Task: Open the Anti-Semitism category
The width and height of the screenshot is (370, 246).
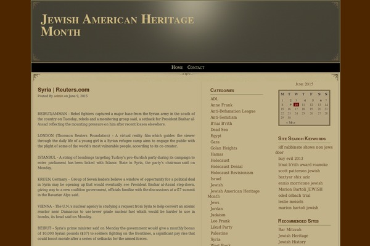Action: tap(223, 117)
